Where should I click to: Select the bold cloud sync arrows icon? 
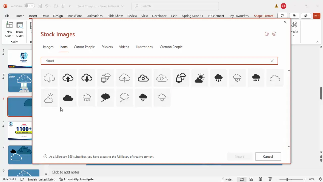coord(143,78)
